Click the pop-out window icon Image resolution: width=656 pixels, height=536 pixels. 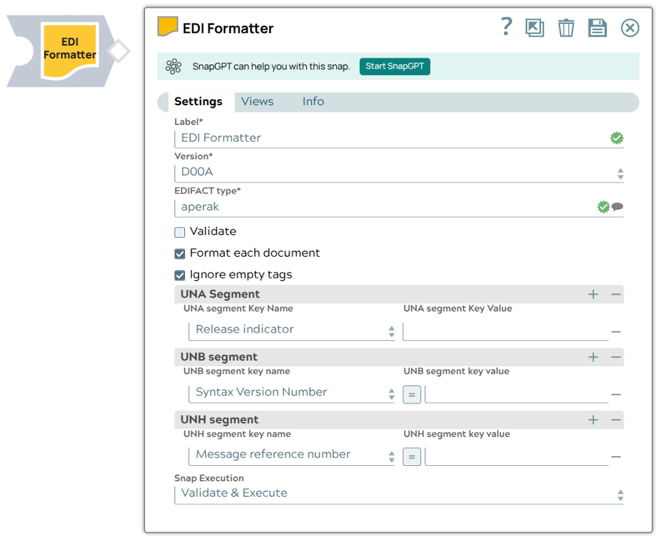[x=535, y=28]
